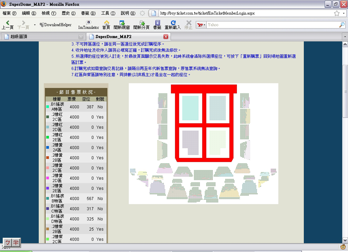Expand the back/forward history dropdown arrow
Viewport: 348px width, 252px height.
pos(35,25)
